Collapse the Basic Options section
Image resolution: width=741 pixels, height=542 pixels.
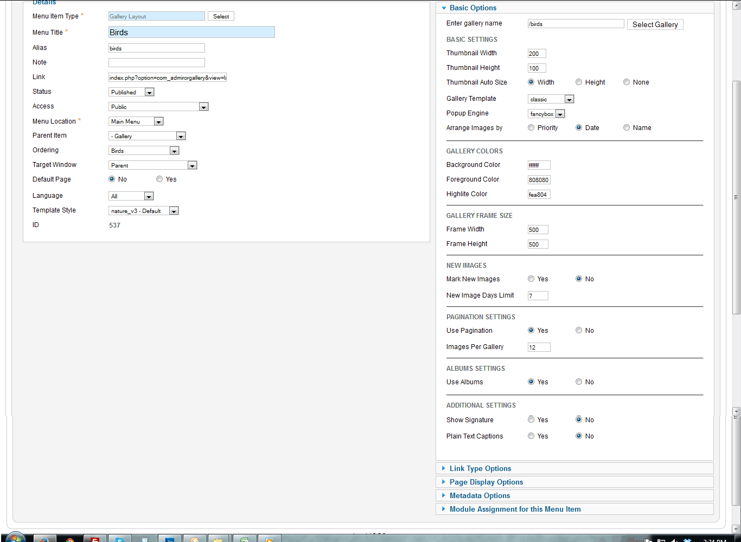tap(472, 8)
